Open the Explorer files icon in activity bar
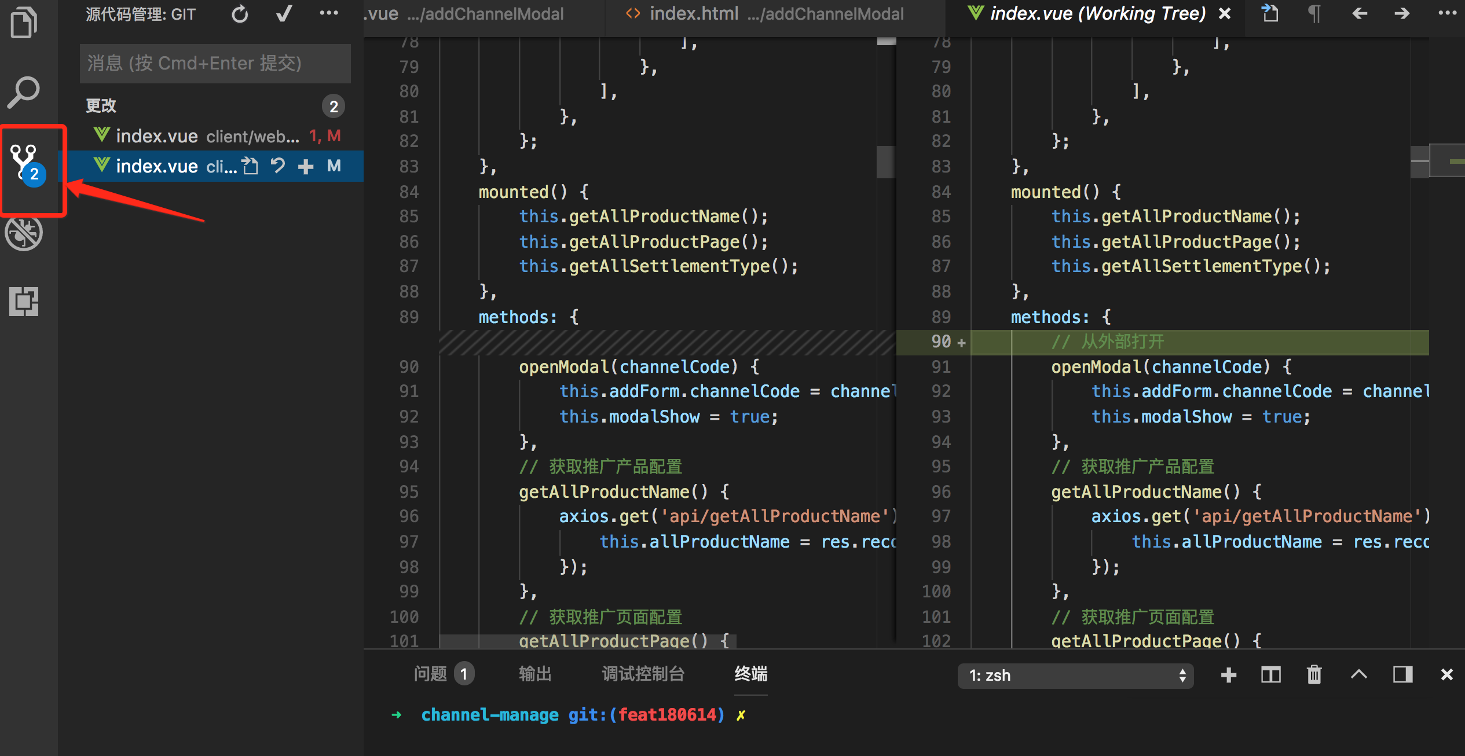The image size is (1465, 756). point(24,23)
